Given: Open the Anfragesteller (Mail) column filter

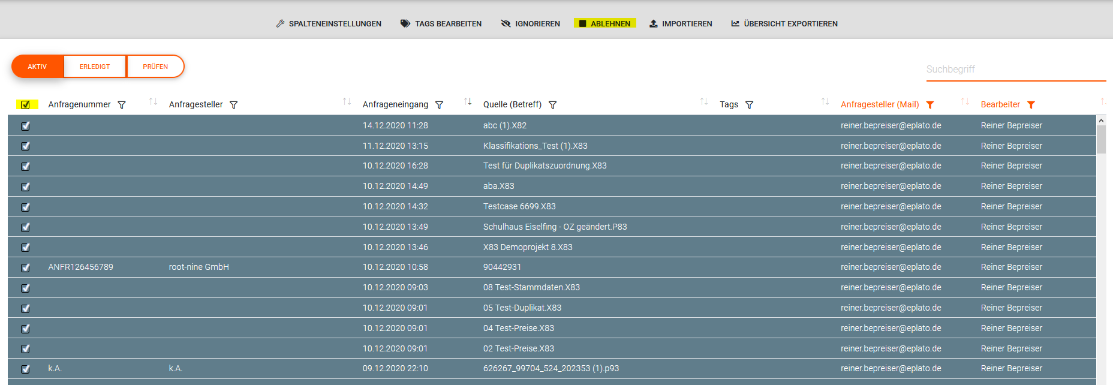Looking at the screenshot, I should [x=930, y=105].
